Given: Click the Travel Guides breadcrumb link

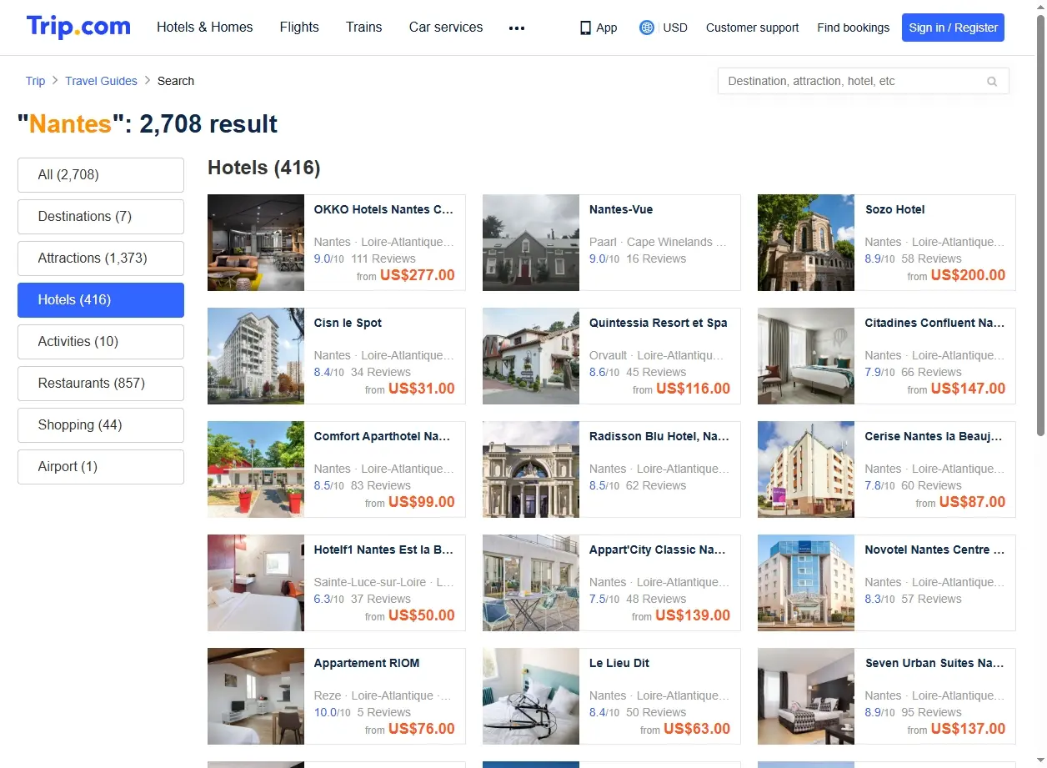Looking at the screenshot, I should point(101,81).
